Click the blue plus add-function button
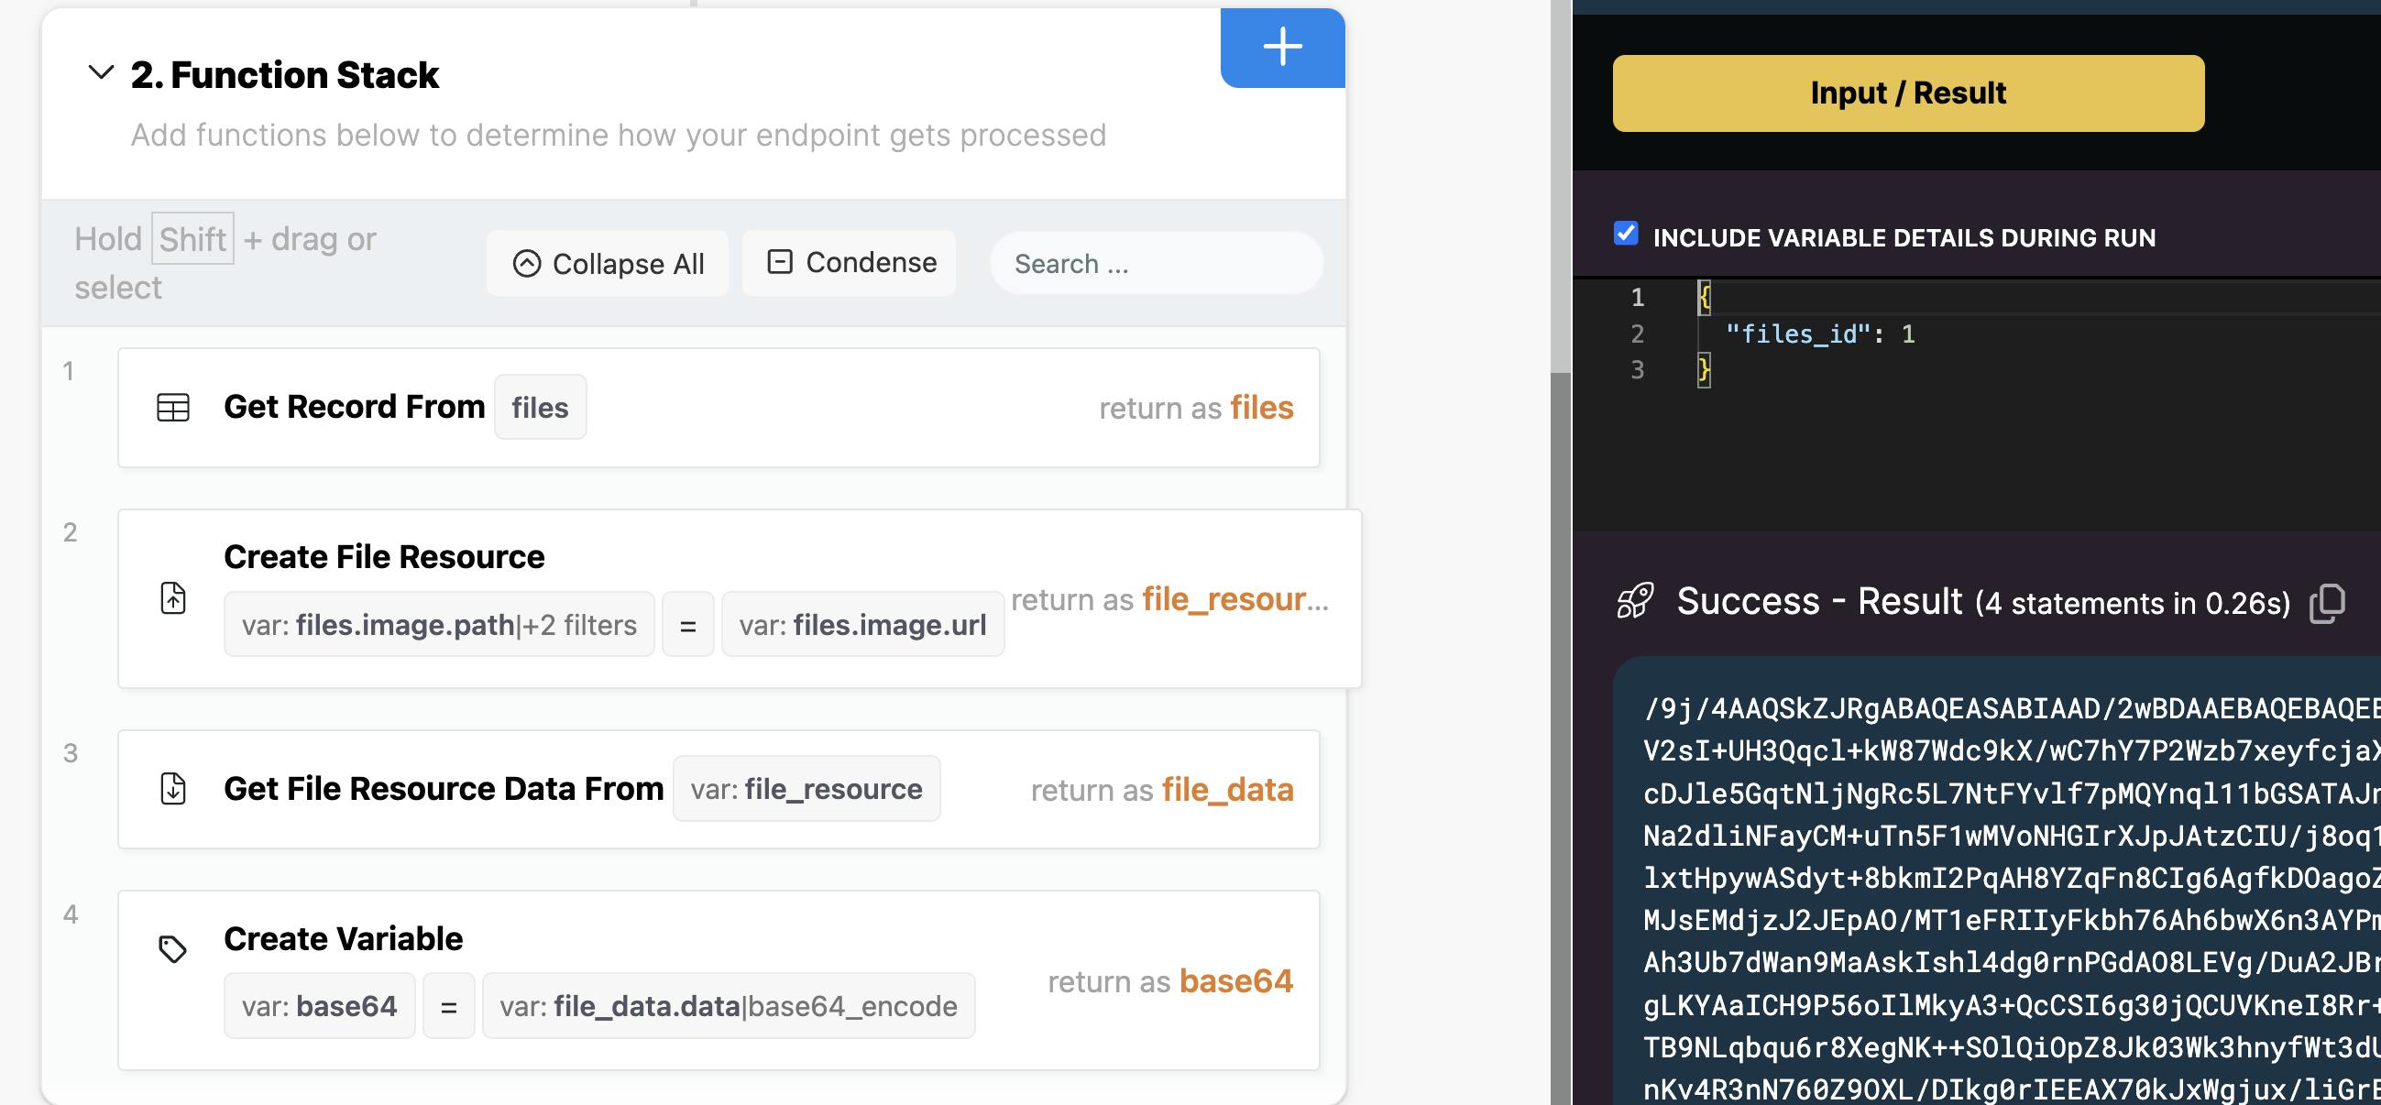The image size is (2381, 1105). (1282, 47)
